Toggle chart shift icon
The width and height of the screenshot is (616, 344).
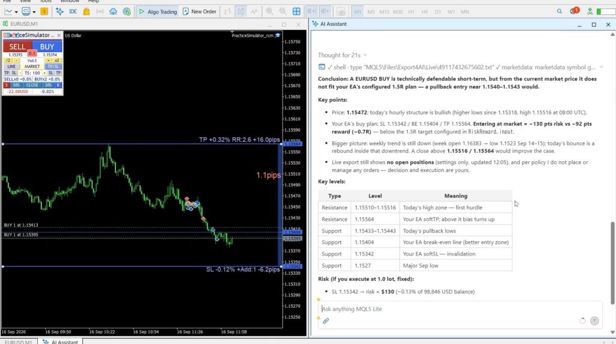(325, 11)
